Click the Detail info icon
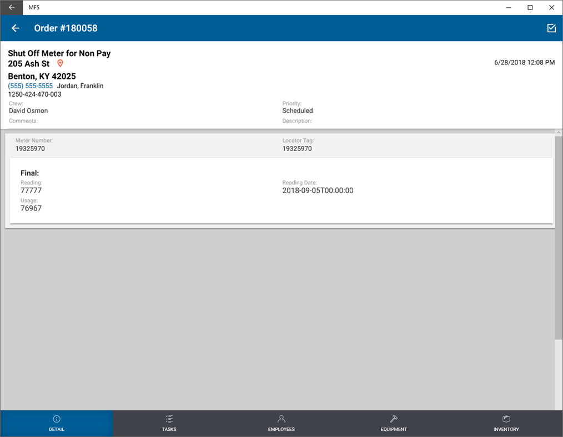 pos(56,419)
